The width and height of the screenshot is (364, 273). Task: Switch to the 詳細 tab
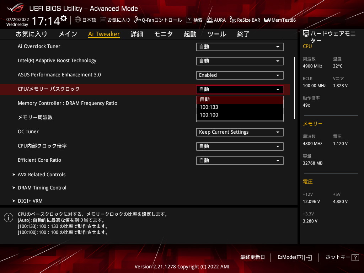point(137,34)
